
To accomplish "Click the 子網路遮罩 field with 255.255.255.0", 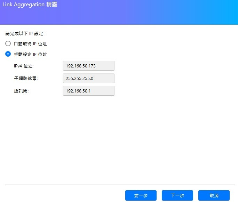I will [89, 78].
